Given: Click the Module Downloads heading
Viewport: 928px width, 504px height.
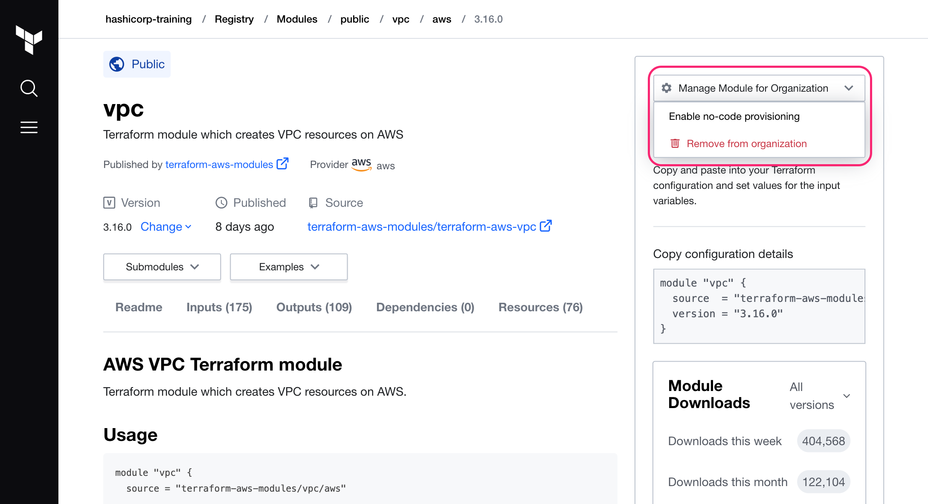Looking at the screenshot, I should point(709,394).
